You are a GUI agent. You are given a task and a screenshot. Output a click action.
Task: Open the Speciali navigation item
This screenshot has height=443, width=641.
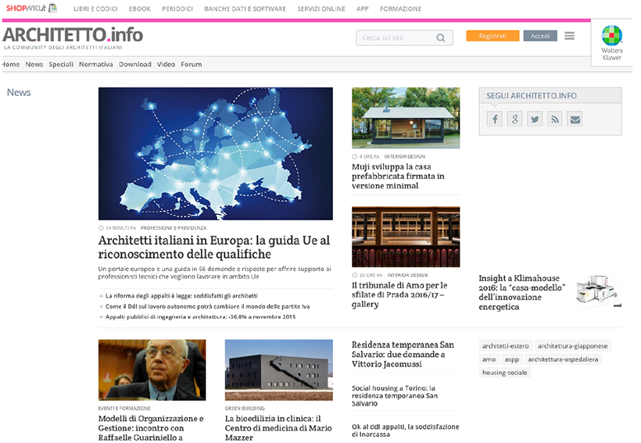pyautogui.click(x=61, y=64)
